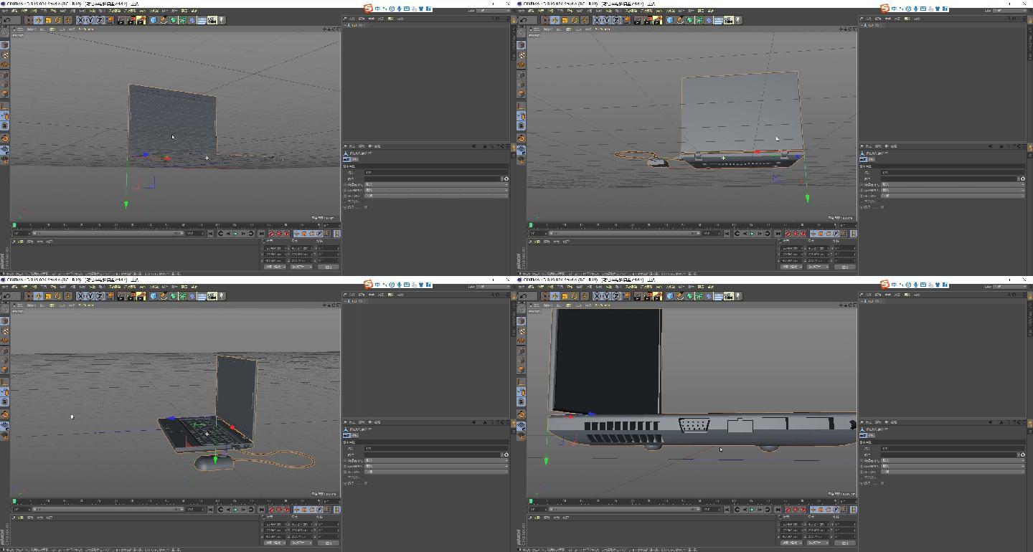Click the Sogou microphone icon in top-right window
Screen dimensions: 1033x552
click(x=915, y=9)
